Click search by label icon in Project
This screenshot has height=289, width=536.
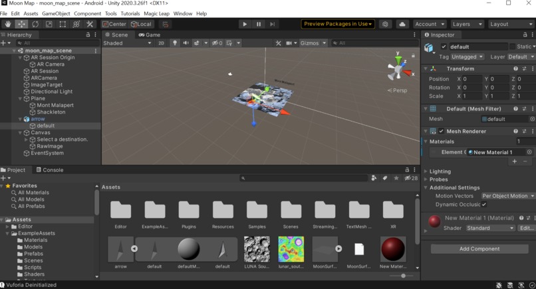tap(385, 178)
